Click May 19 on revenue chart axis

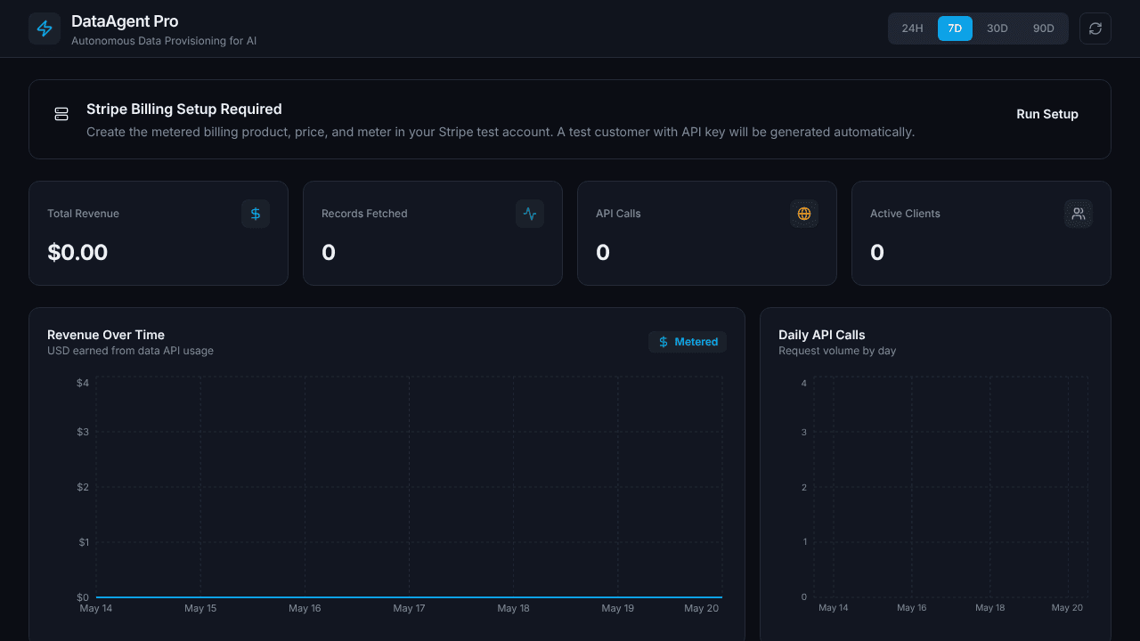pos(617,608)
